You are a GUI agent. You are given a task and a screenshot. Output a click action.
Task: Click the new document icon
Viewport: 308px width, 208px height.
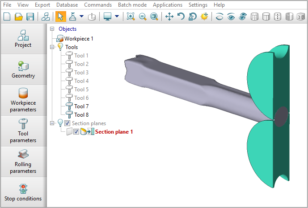(7, 16)
